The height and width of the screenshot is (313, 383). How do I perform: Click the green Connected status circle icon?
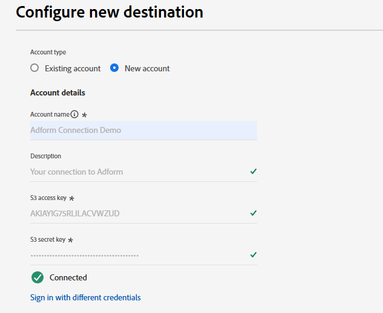38,277
